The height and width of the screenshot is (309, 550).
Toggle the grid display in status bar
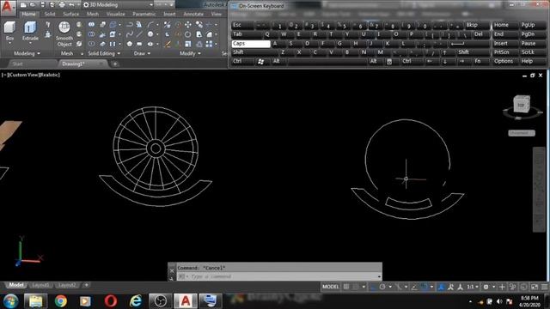click(346, 287)
